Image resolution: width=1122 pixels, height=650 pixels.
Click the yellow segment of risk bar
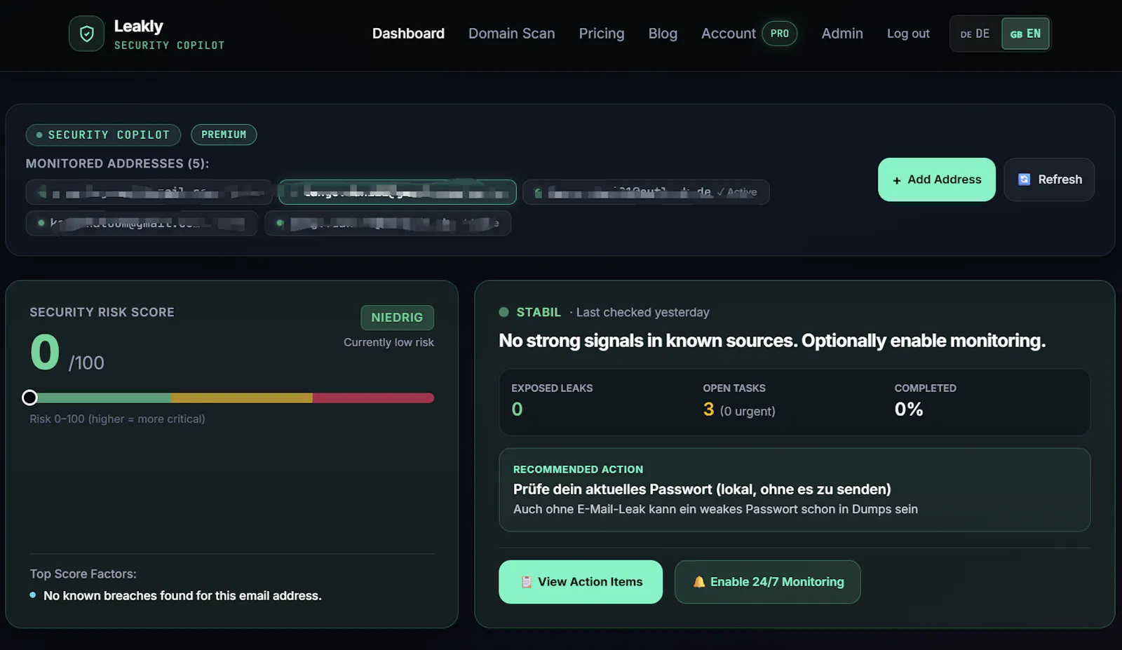(241, 398)
